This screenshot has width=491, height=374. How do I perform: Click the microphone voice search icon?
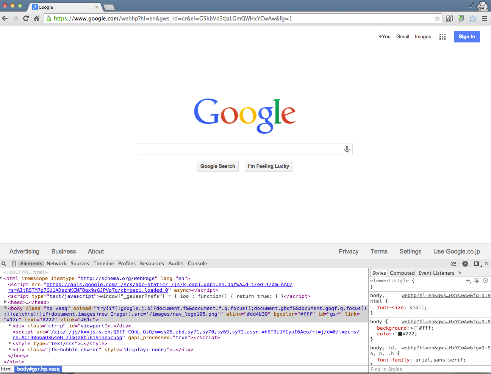coord(347,149)
